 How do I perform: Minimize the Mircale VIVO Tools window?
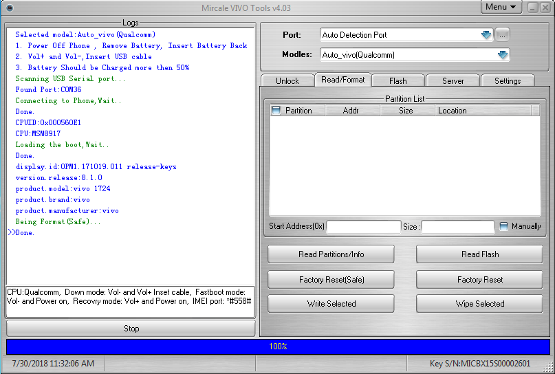(532, 7)
